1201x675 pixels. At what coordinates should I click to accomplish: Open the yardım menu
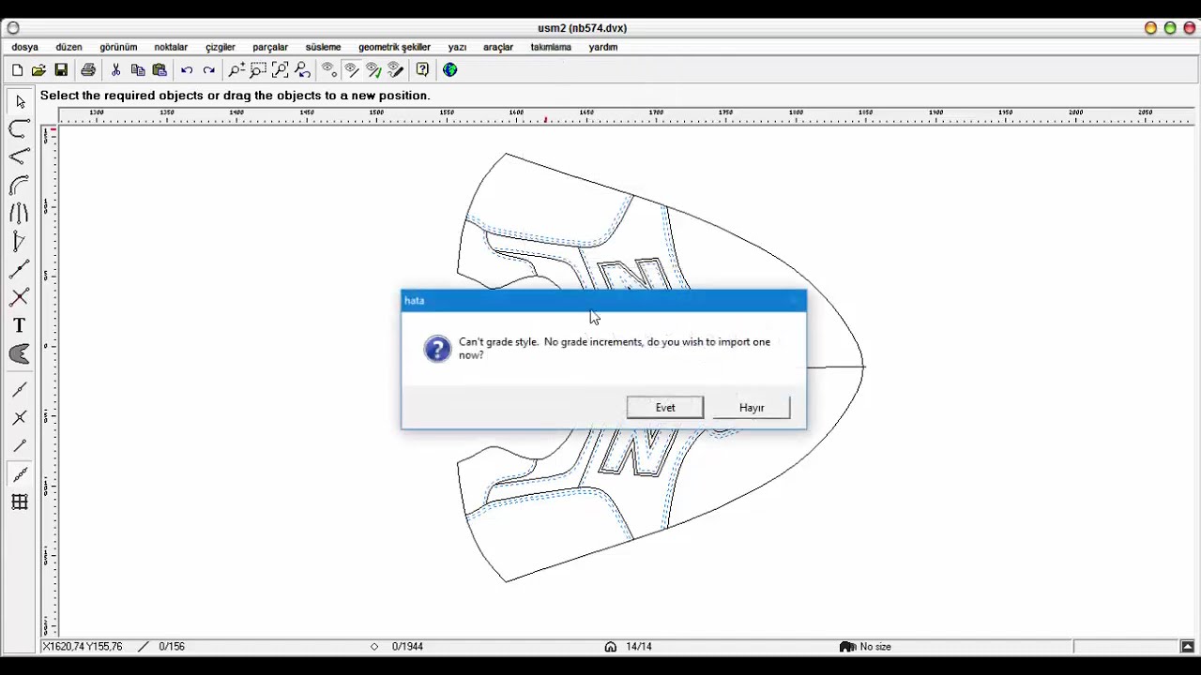603,47
